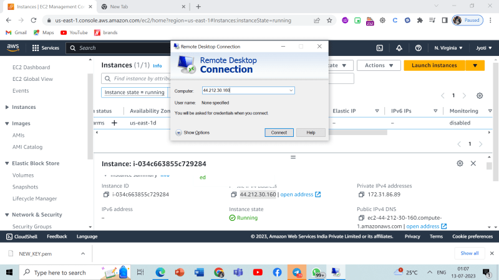The image size is (499, 280).
Task: Copy the public IPv4 address 44.212.30.160
Action: coord(233,194)
